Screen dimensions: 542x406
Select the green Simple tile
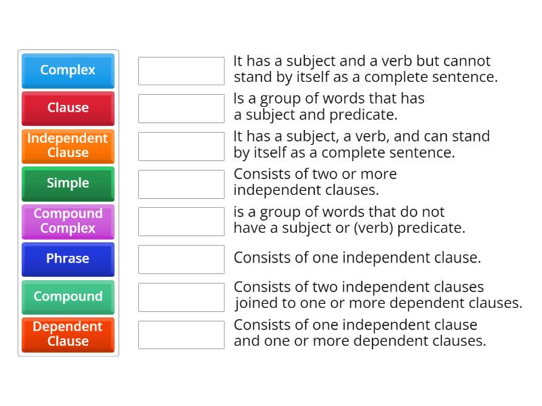click(68, 183)
